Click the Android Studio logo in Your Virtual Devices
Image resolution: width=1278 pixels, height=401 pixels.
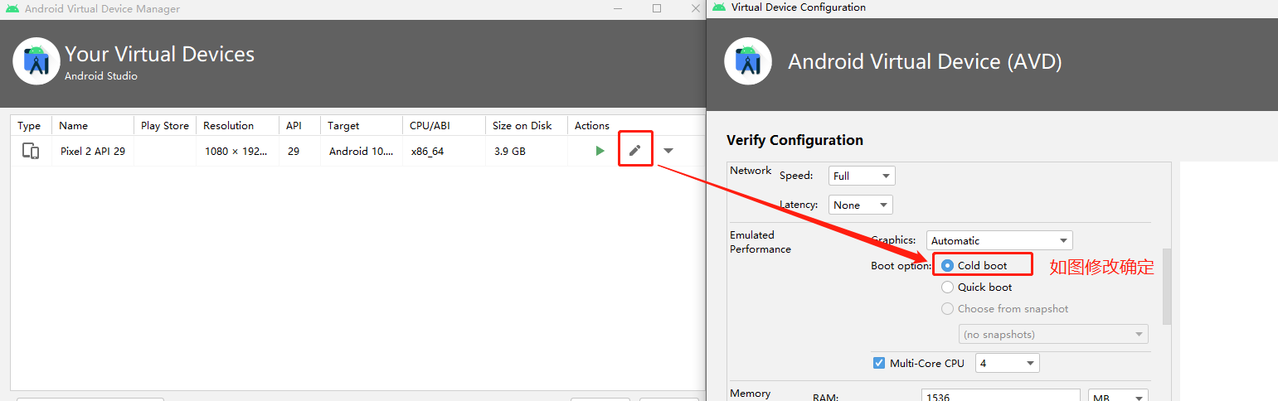(x=36, y=61)
